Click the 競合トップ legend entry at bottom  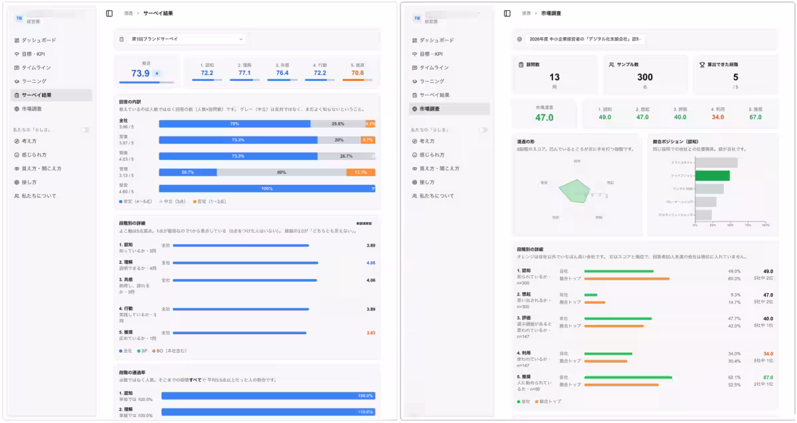click(548, 401)
